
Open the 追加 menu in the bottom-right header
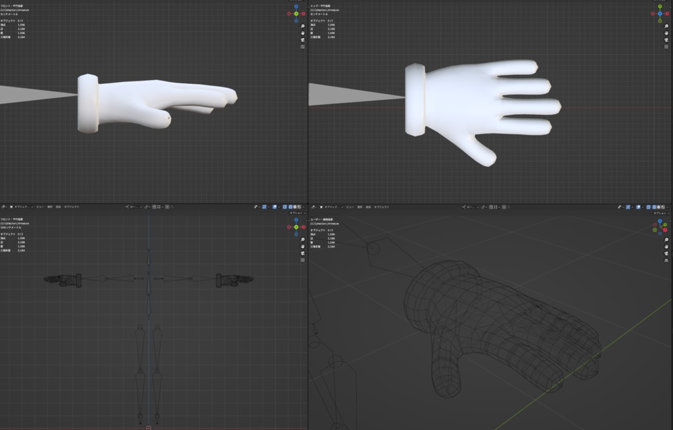[368, 207]
